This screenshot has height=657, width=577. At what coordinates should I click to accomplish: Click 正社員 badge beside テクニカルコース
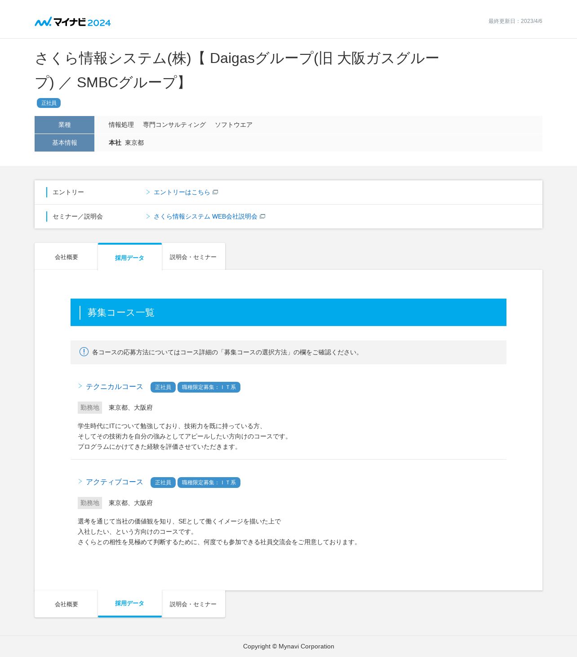pos(163,387)
